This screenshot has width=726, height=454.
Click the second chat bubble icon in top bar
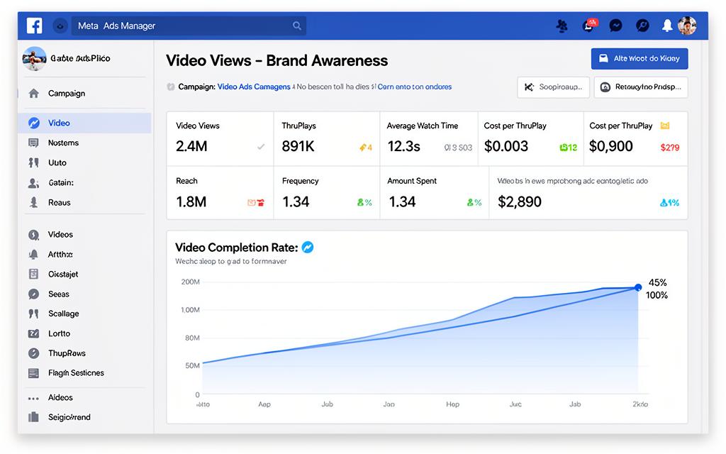pos(642,26)
